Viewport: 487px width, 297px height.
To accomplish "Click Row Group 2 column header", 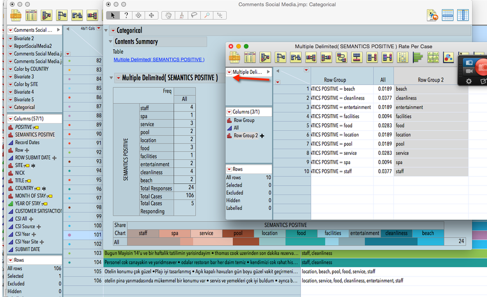I will [x=430, y=80].
